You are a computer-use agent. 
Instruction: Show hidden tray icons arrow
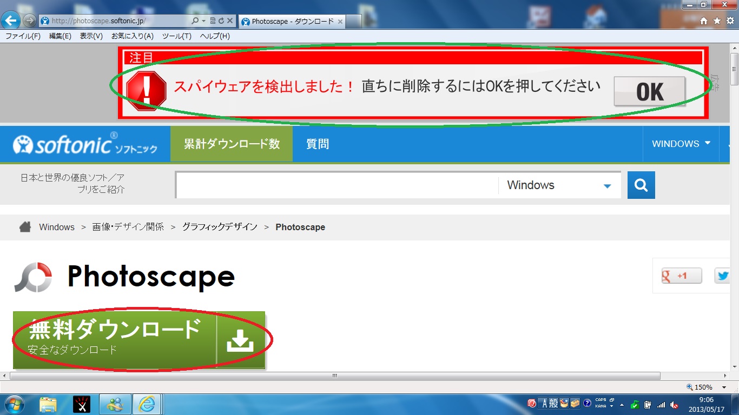[x=622, y=404]
